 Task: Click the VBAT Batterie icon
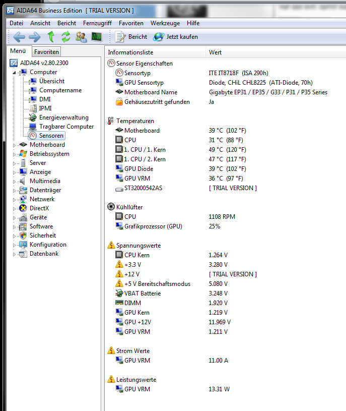point(119,293)
